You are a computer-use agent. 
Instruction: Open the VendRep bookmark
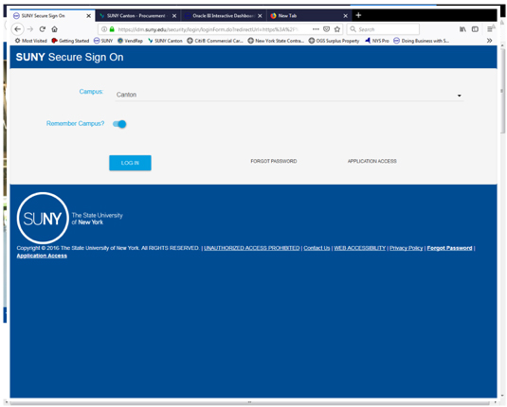pyautogui.click(x=130, y=41)
